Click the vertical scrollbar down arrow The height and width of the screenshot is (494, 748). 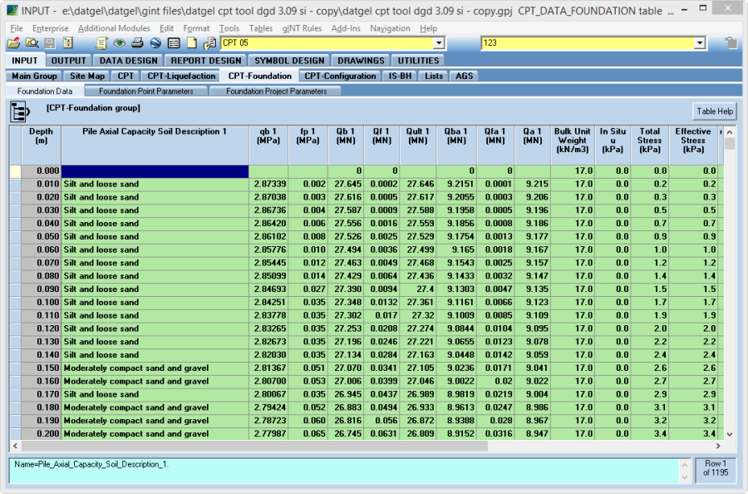[730, 434]
